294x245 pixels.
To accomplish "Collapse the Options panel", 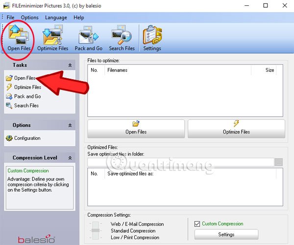I will (x=70, y=125).
